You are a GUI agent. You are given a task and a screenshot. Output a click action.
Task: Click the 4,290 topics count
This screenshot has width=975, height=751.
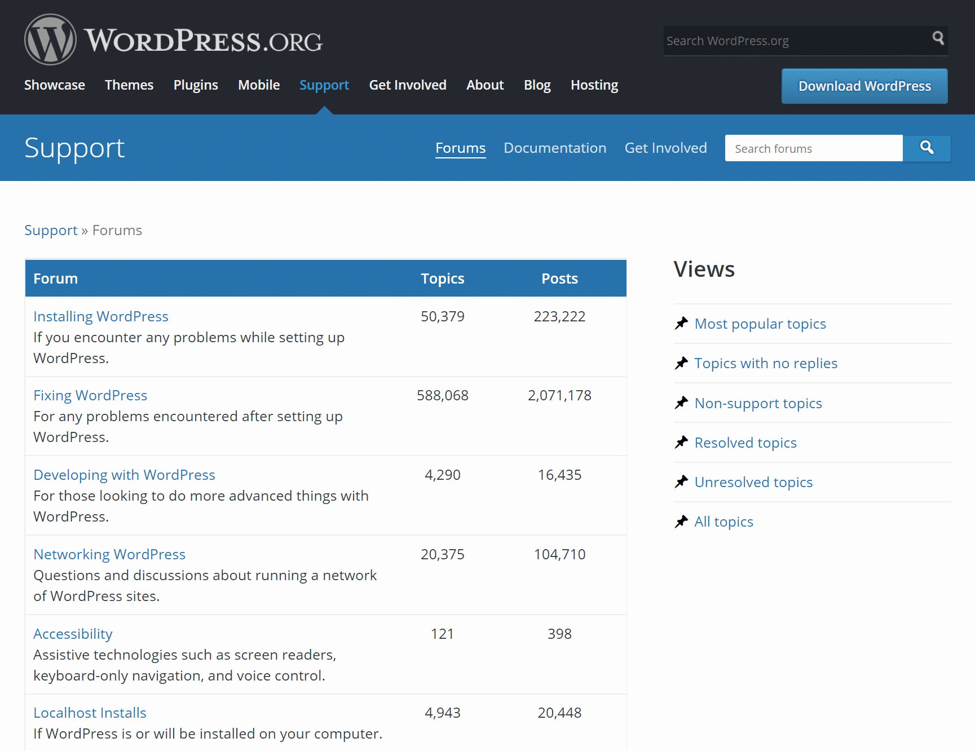point(443,475)
